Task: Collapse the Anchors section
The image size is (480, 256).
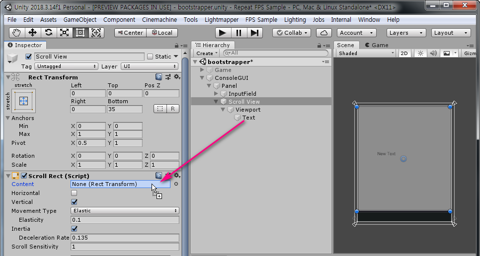Action: coord(8,118)
